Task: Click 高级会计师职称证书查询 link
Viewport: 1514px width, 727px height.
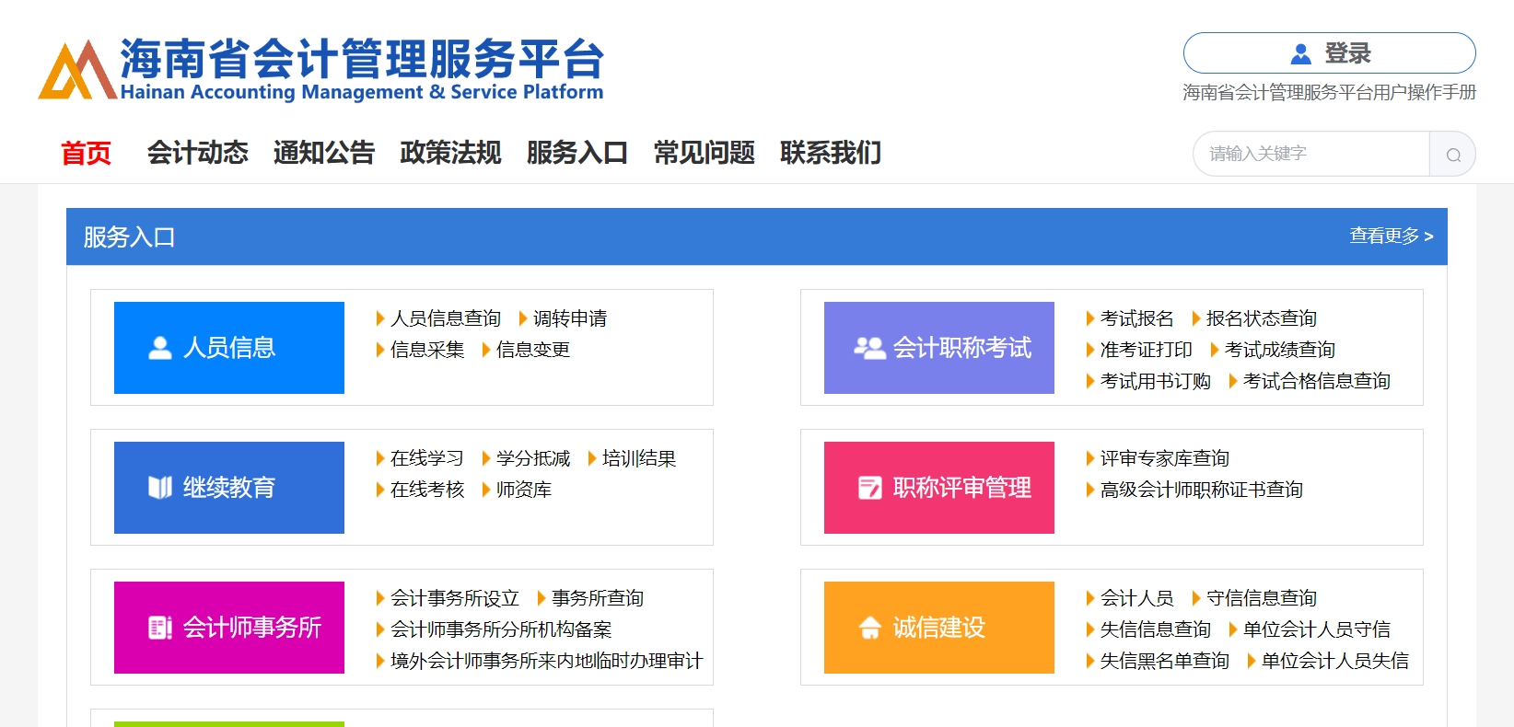Action: pyautogui.click(x=1201, y=490)
